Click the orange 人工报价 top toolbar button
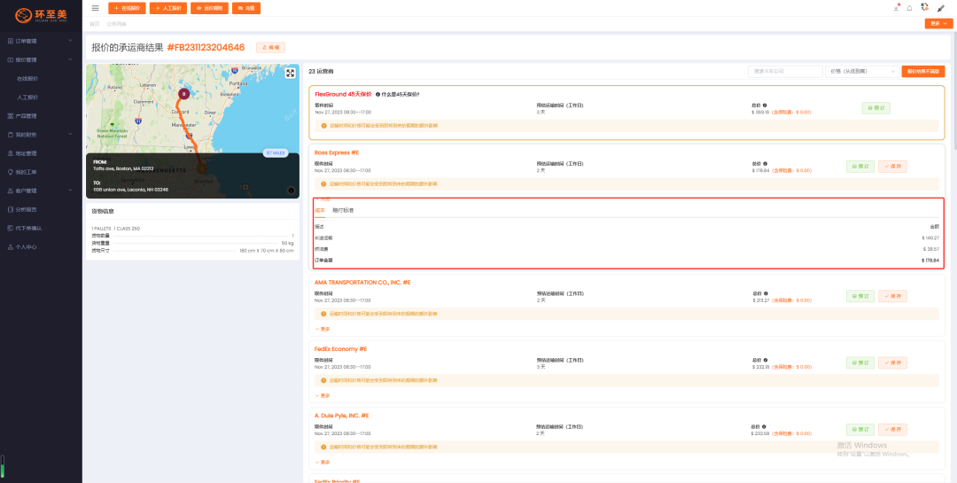The height and width of the screenshot is (483, 957). 168,8
